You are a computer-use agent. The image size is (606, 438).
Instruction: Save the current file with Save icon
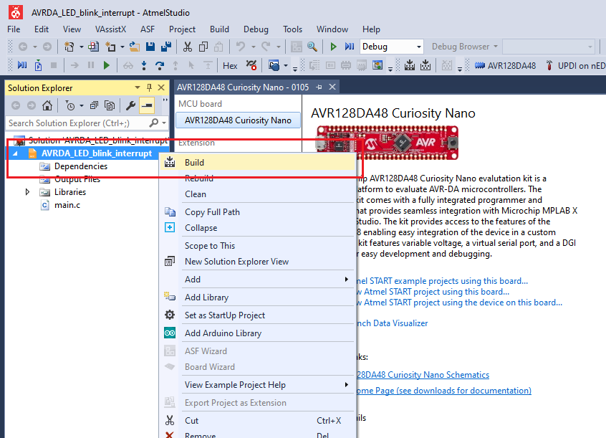150,47
